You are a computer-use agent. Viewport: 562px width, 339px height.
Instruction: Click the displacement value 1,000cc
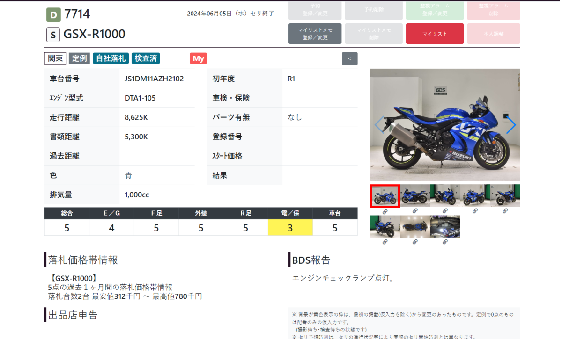tap(137, 195)
